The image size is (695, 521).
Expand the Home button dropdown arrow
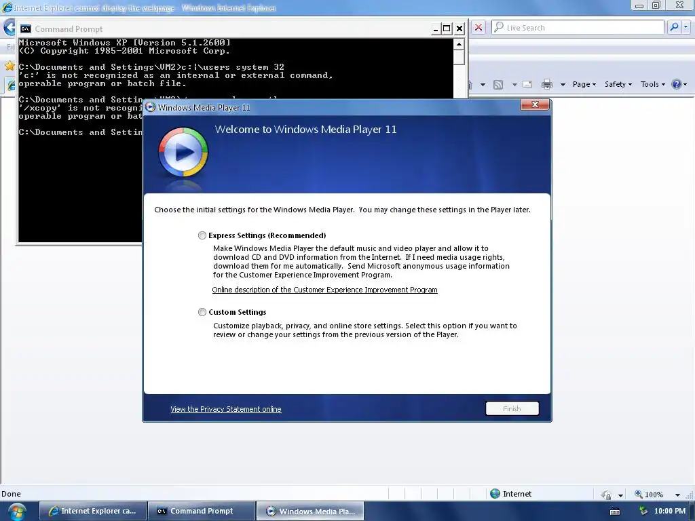coord(483,85)
